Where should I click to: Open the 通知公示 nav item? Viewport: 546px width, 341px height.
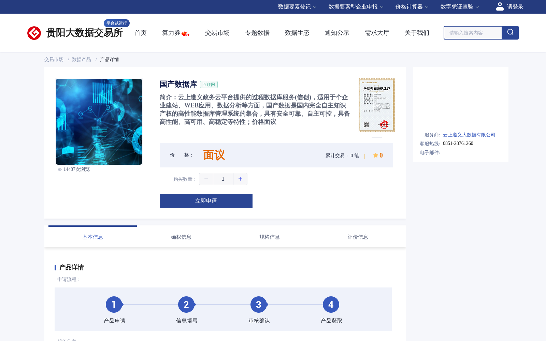pos(337,33)
